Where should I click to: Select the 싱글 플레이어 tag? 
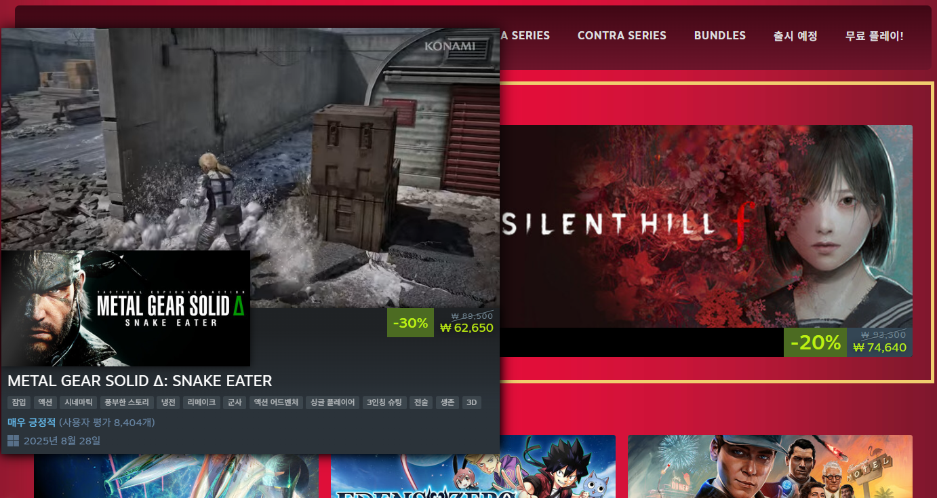pos(332,402)
